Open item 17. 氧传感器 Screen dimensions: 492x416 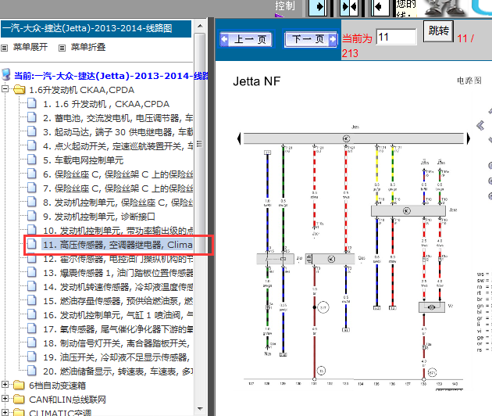click(x=118, y=329)
